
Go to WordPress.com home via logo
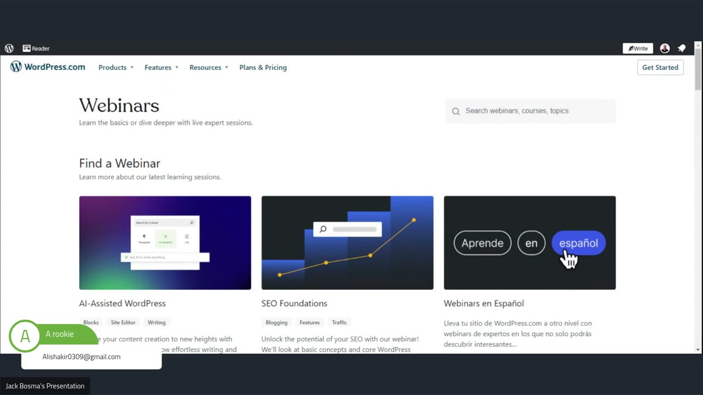[x=48, y=67]
